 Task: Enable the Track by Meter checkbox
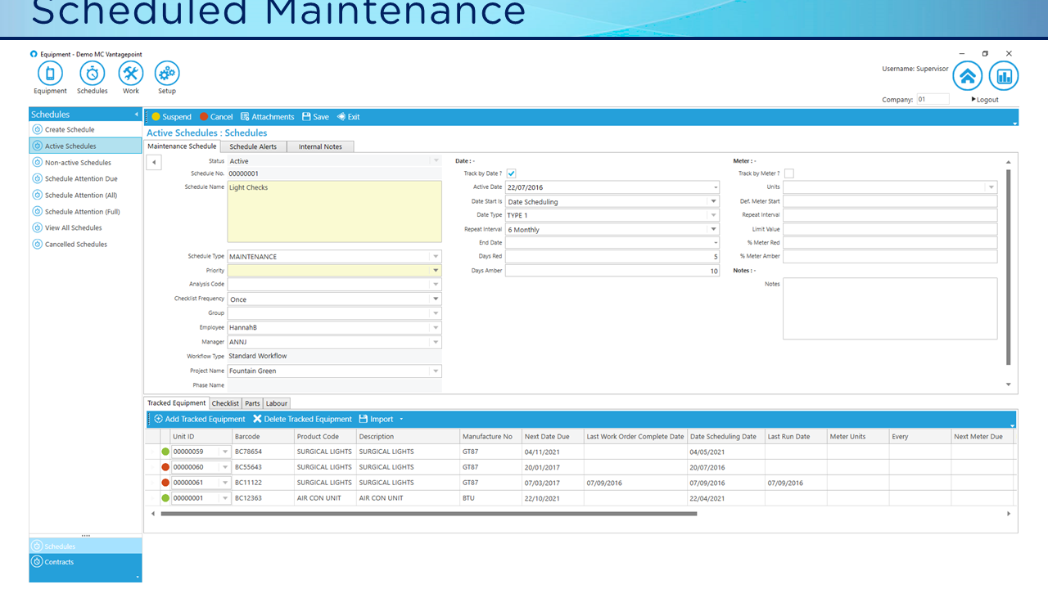click(789, 173)
